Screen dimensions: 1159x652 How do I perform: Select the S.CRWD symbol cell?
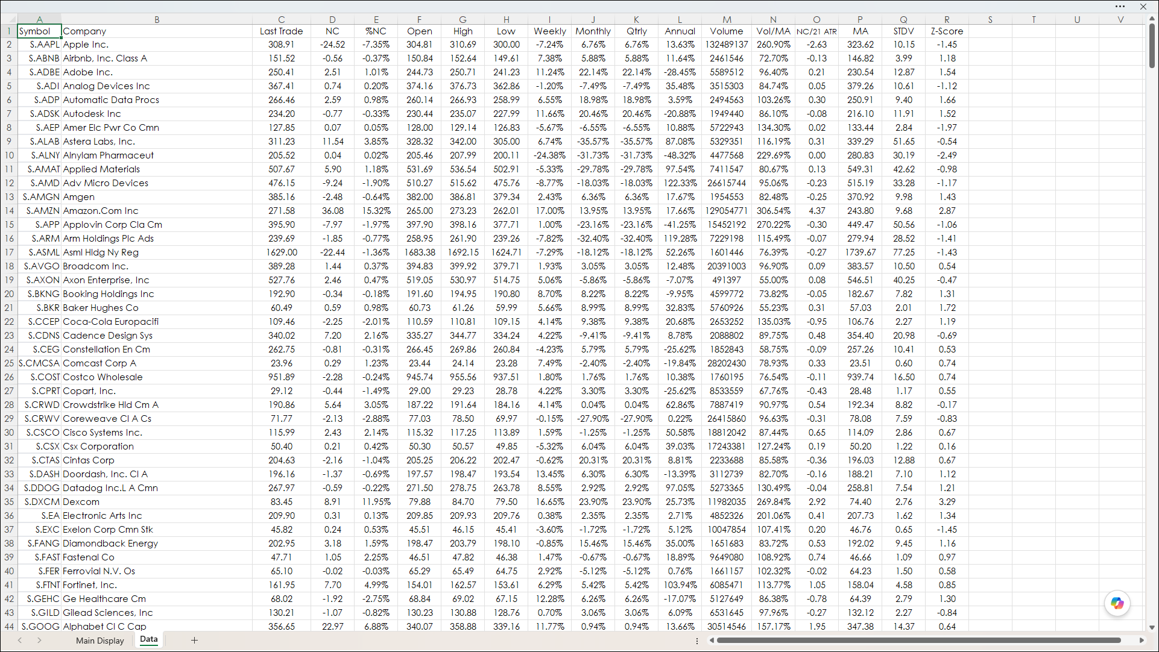39,405
